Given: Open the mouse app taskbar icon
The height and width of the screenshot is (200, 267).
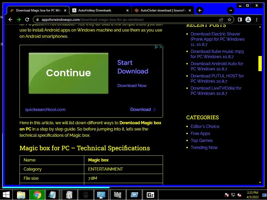Looking at the screenshot, I should pos(86,195).
